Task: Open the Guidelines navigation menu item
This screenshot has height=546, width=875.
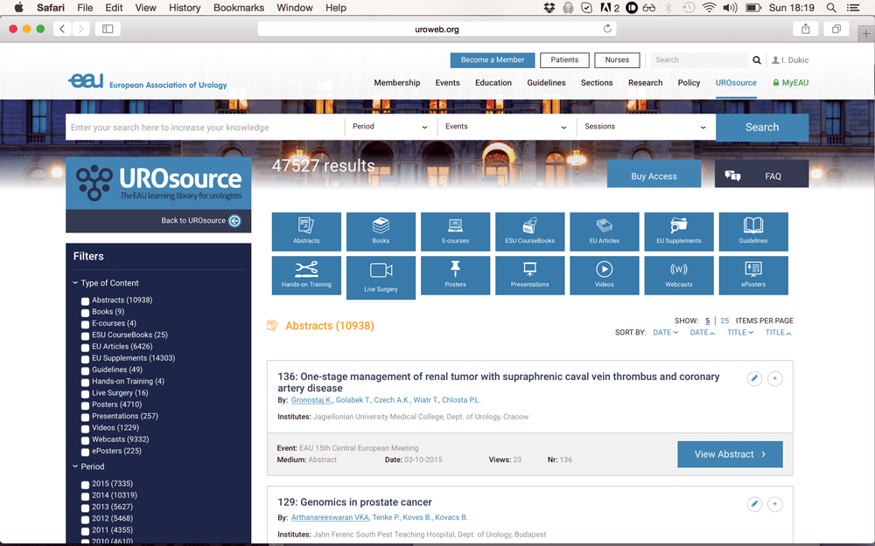Action: point(546,83)
